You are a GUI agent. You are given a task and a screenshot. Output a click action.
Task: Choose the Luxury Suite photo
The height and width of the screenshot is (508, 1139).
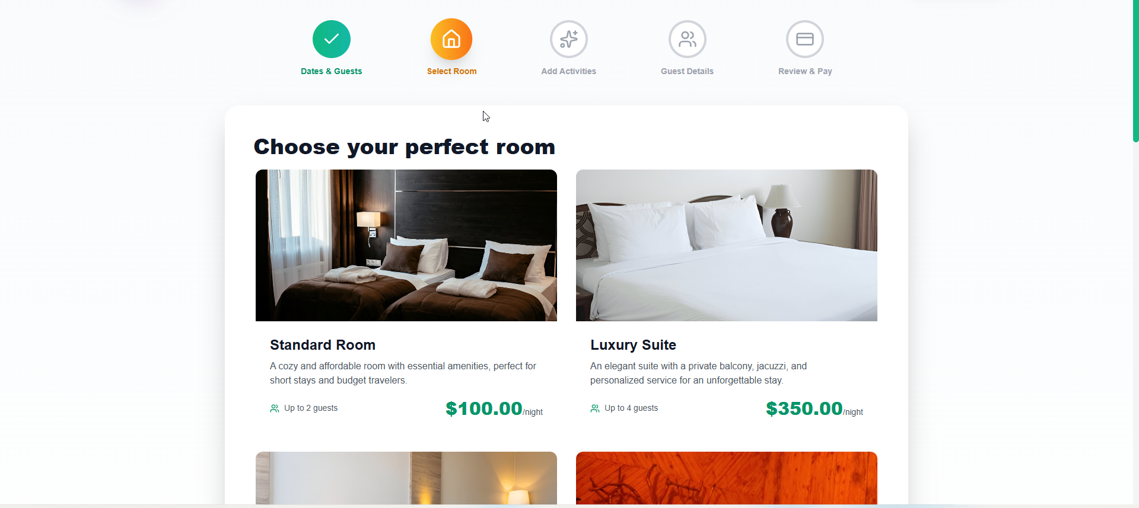coord(727,245)
